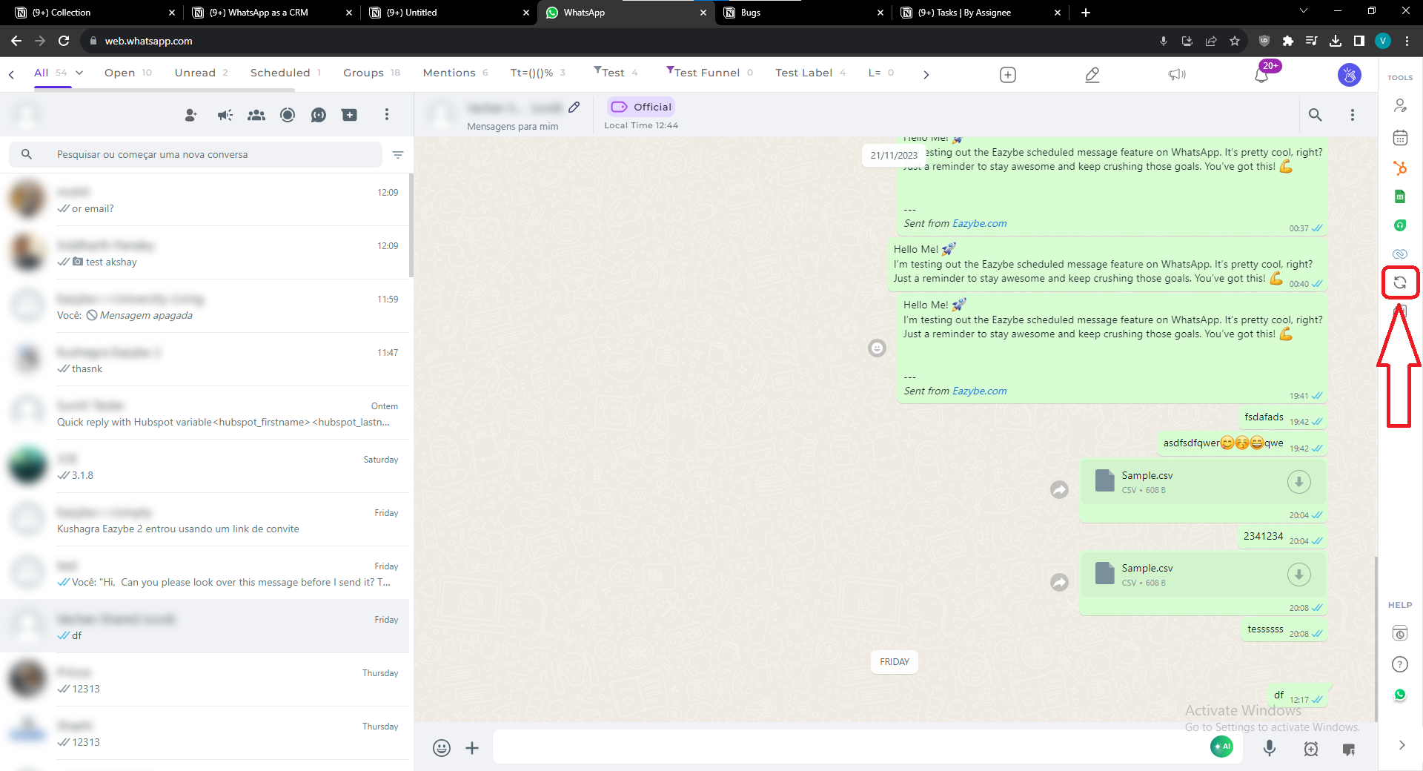1423x771 pixels.
Task: Open chat with 'thasnk' preview
Action: tap(205, 360)
